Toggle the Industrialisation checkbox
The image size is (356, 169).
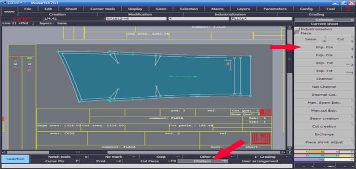tap(297, 29)
